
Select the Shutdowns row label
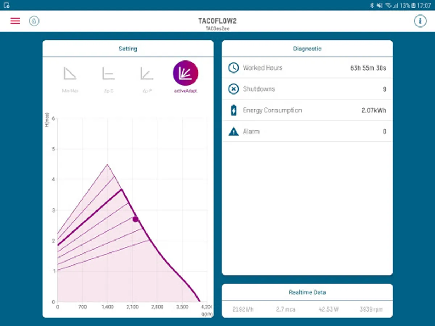(x=259, y=89)
